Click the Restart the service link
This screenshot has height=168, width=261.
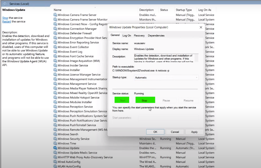coord(7,21)
